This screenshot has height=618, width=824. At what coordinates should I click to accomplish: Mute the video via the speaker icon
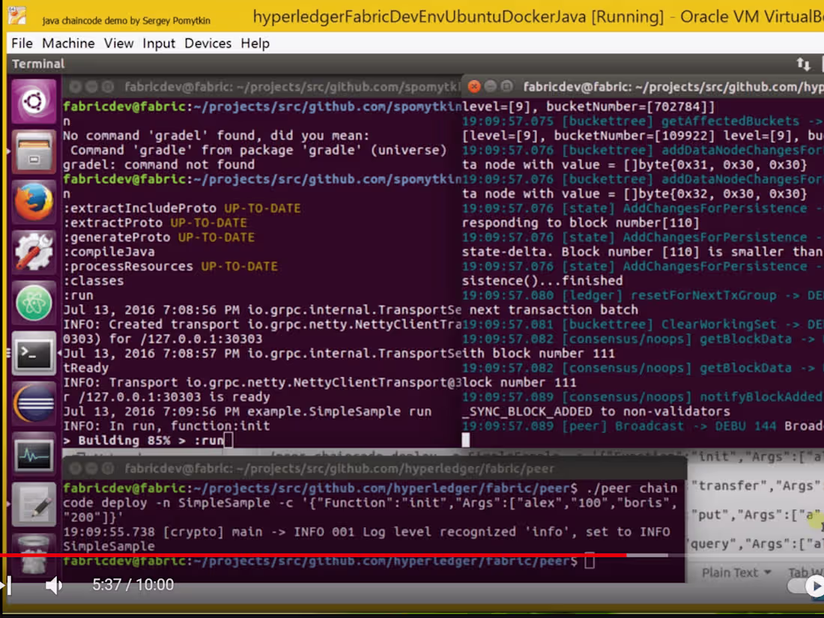point(54,585)
